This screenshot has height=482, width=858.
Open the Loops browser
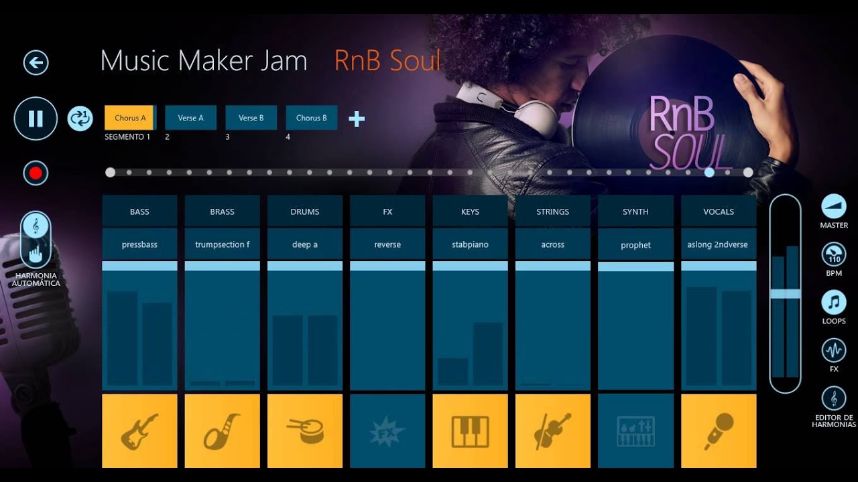(x=834, y=303)
